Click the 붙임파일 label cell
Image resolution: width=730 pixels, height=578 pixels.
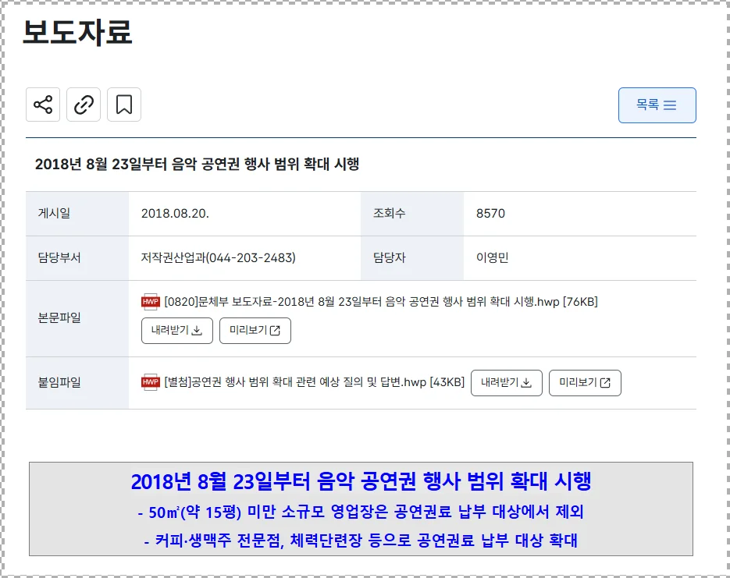tap(77, 383)
